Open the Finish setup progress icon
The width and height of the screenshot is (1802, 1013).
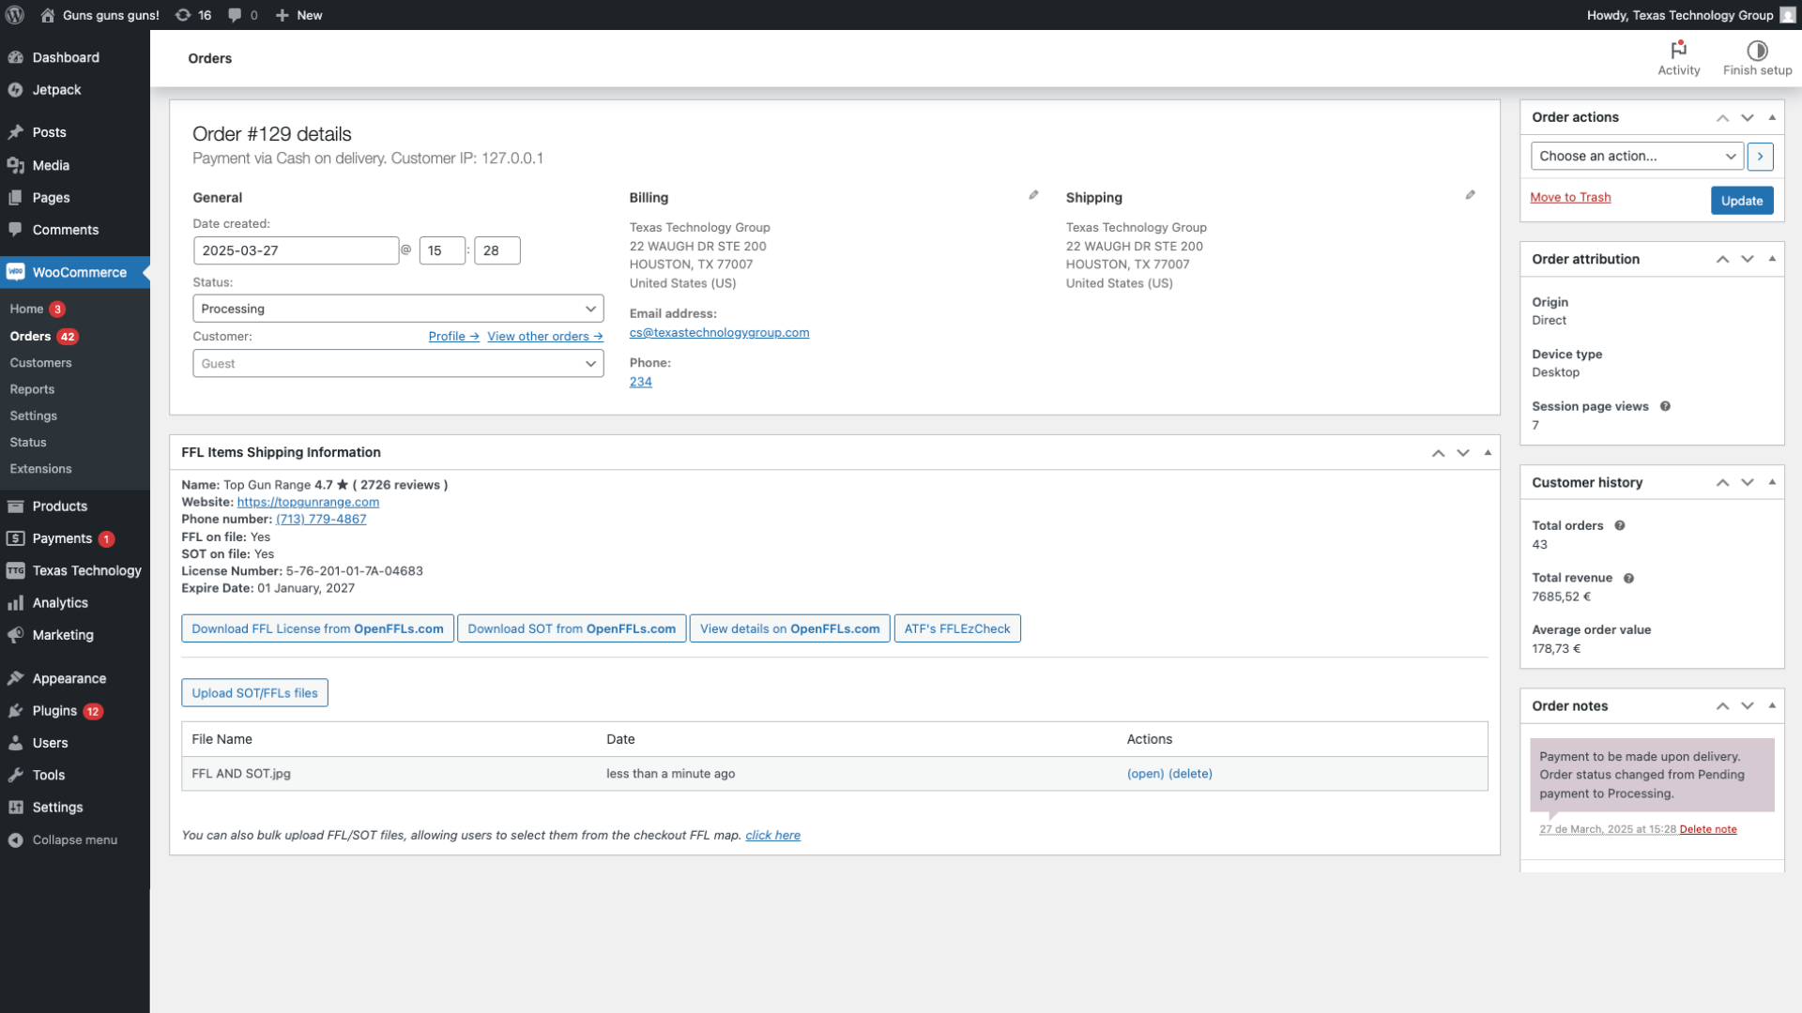click(1757, 50)
